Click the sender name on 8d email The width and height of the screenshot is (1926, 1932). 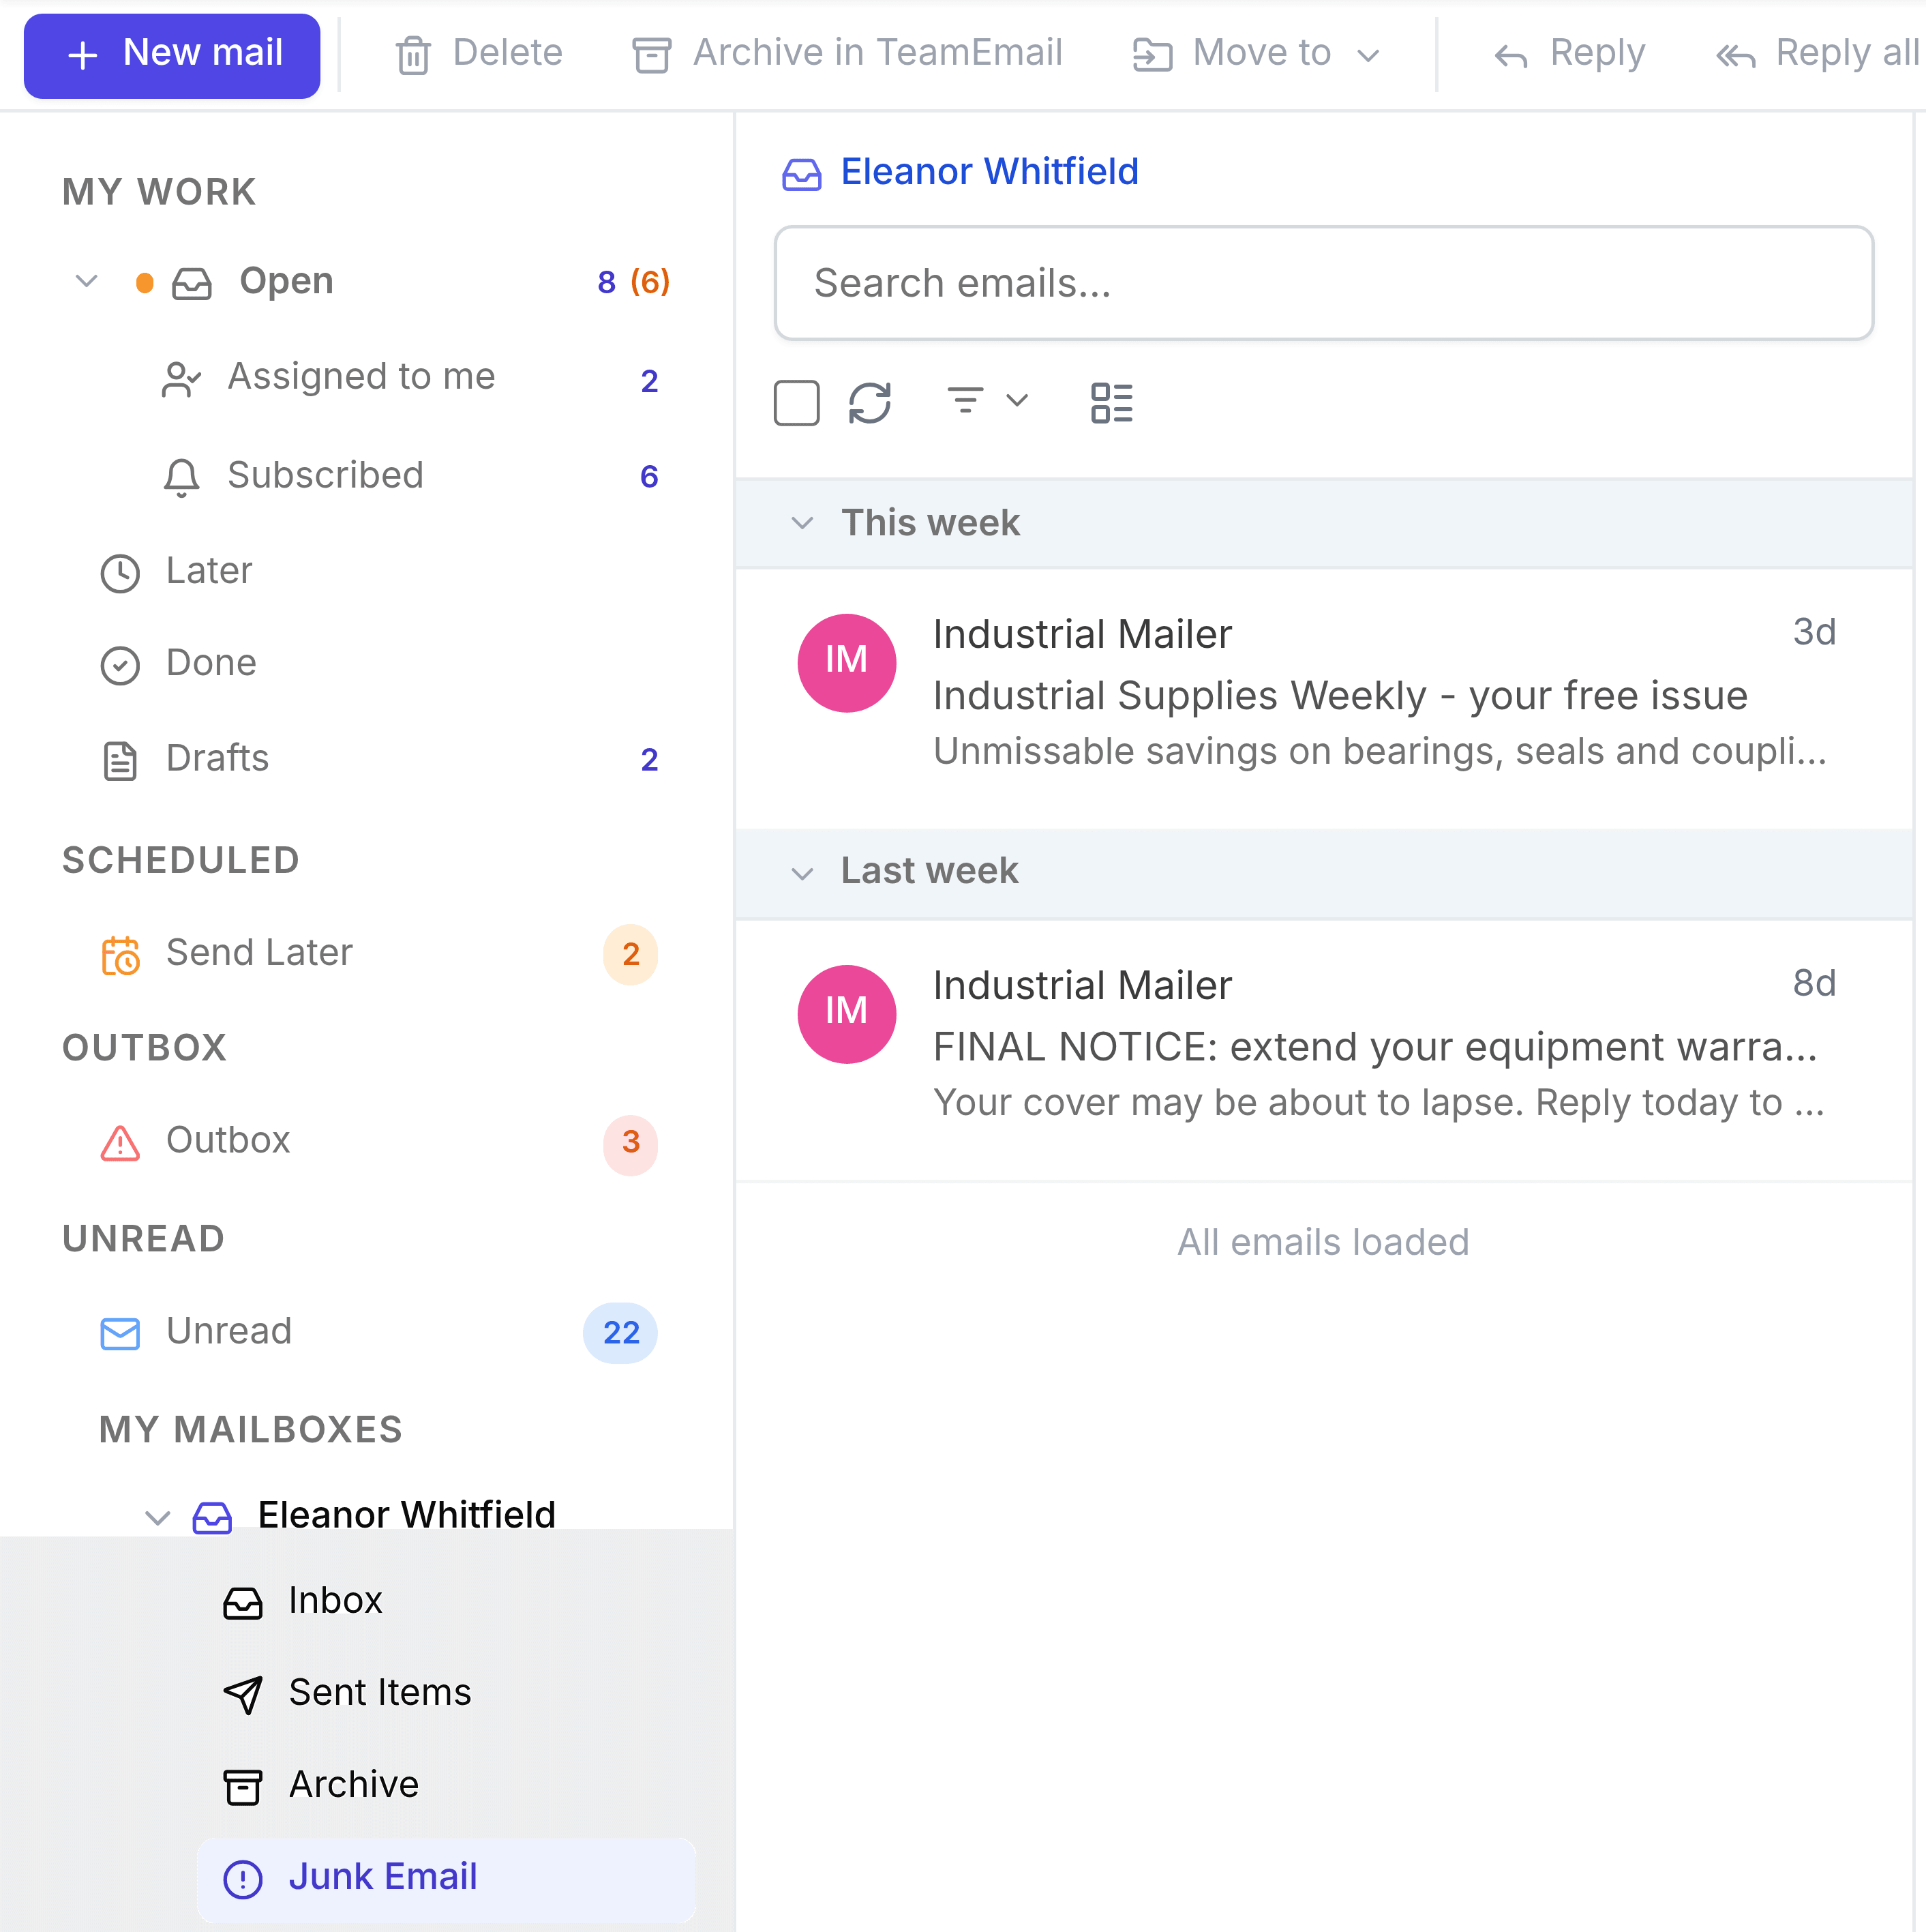coord(1083,986)
